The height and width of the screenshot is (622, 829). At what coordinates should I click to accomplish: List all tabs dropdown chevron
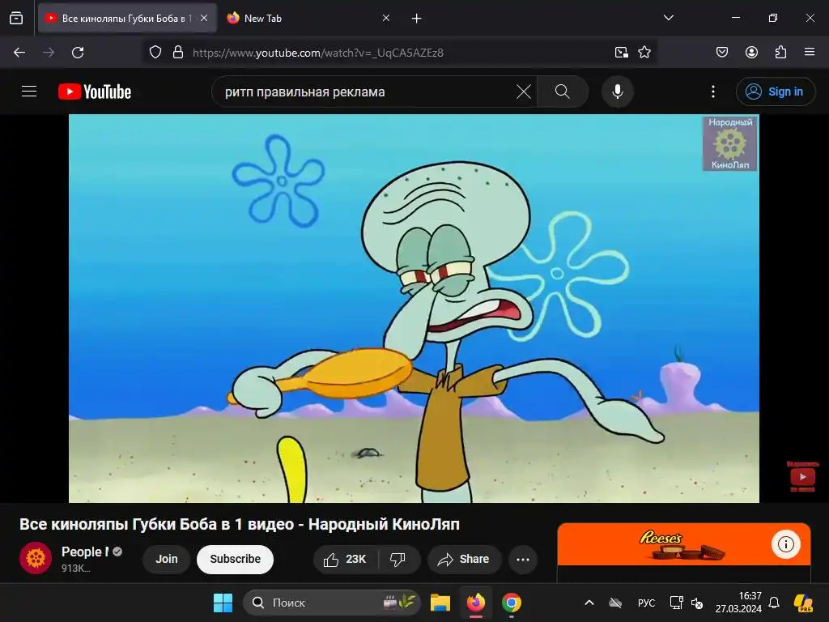(x=668, y=18)
